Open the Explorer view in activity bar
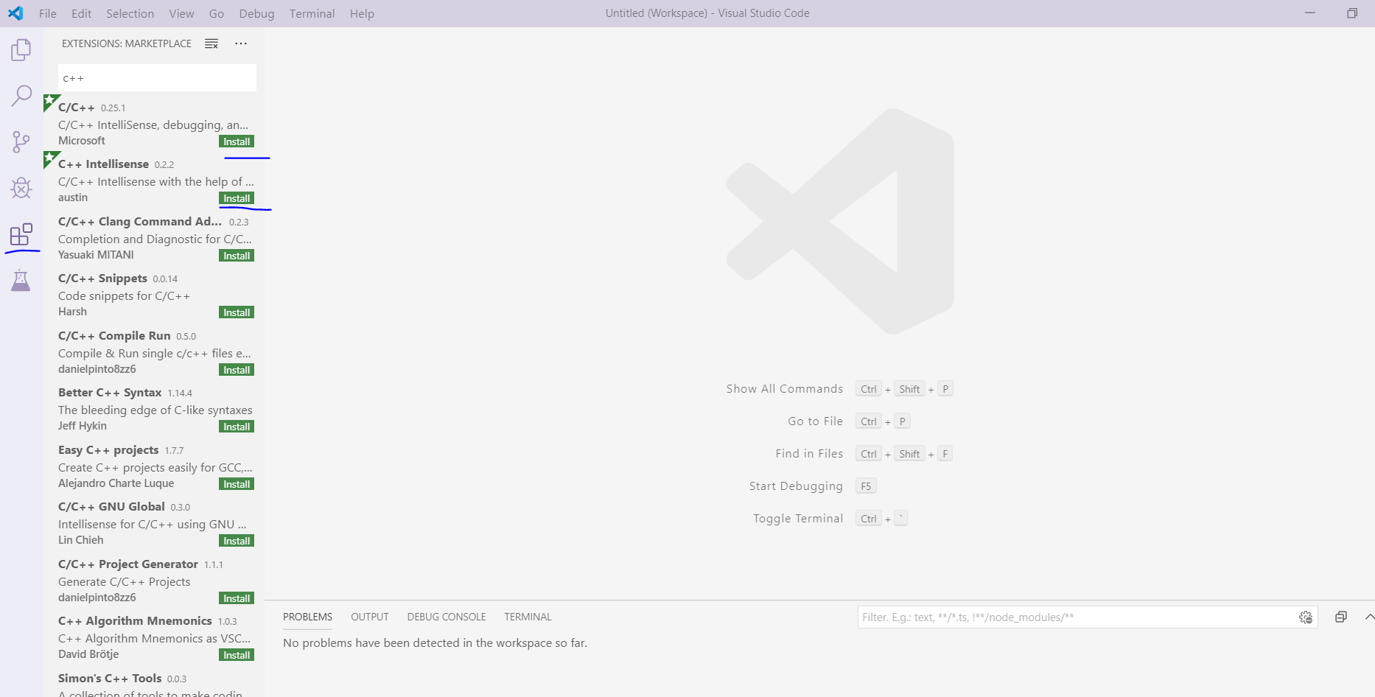1375x697 pixels. [x=21, y=50]
